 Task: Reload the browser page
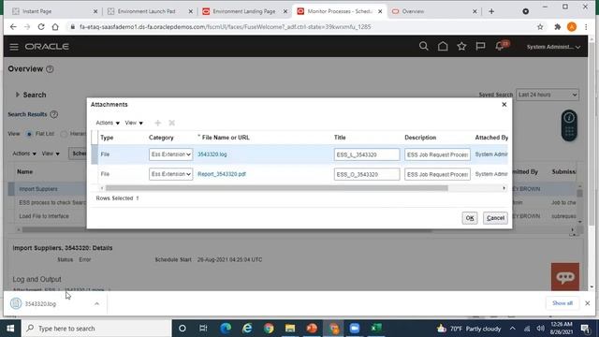(41, 27)
